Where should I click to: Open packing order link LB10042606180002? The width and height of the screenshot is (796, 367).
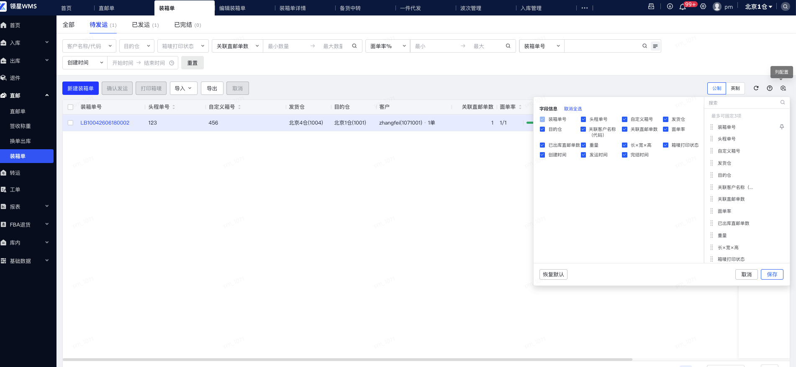point(105,123)
